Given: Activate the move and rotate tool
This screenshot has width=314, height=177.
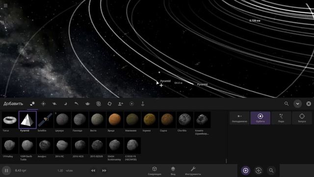Looking at the screenshot, I should tap(259, 171).
